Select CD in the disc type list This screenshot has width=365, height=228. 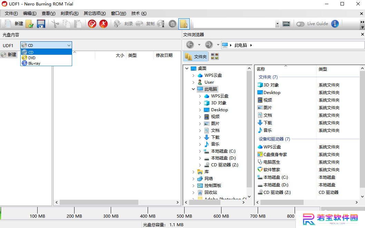coord(46,52)
